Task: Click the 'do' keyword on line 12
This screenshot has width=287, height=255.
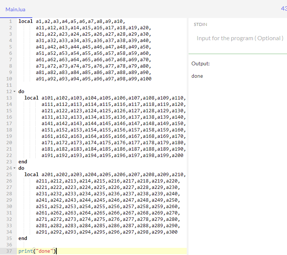Action: pos(21,92)
